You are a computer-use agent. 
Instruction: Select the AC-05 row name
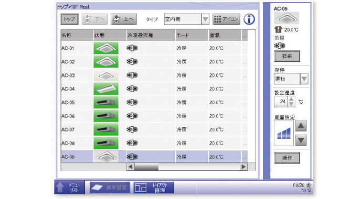[68, 103]
